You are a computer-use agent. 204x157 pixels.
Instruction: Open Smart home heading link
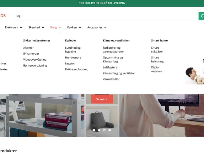click(x=159, y=41)
